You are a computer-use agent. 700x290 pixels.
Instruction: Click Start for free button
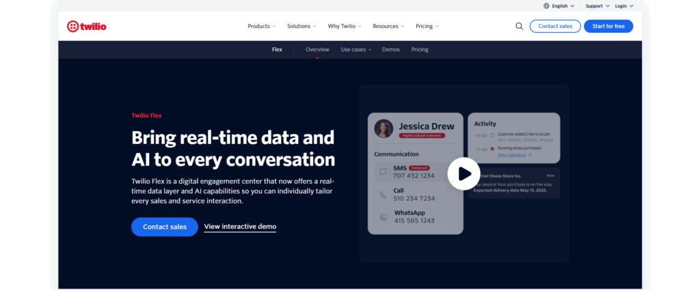pos(608,27)
